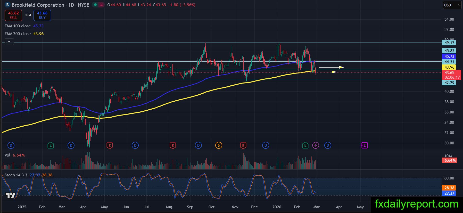Click the Brookfield 'B' symbol logo
Viewport: 463px width, 213px height.
click(x=7, y=5)
